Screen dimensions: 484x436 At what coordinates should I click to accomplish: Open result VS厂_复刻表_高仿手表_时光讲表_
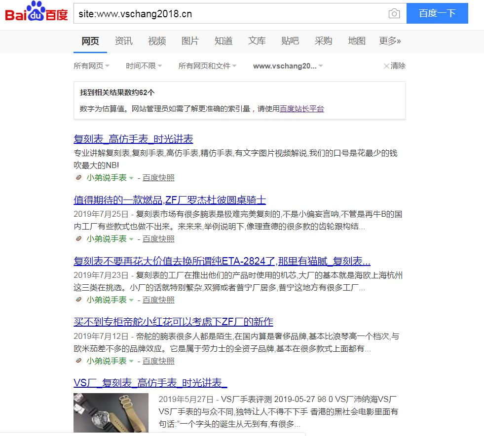click(x=150, y=383)
